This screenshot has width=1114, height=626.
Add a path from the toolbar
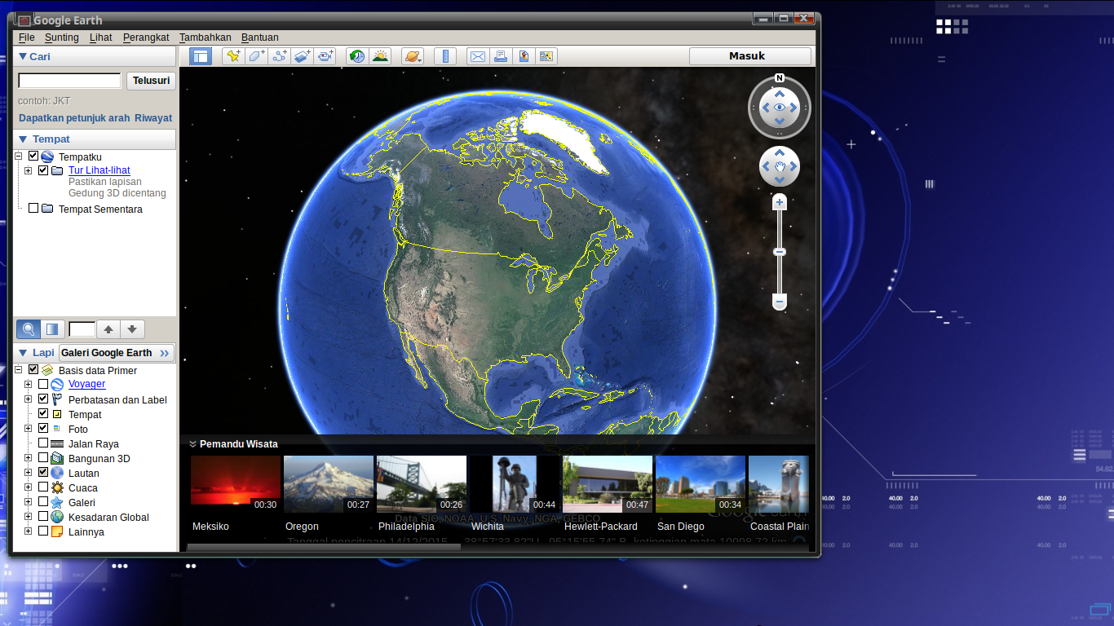[280, 56]
